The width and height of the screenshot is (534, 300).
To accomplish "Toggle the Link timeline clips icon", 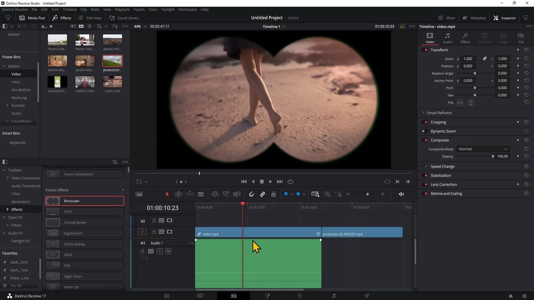I will tap(263, 194).
